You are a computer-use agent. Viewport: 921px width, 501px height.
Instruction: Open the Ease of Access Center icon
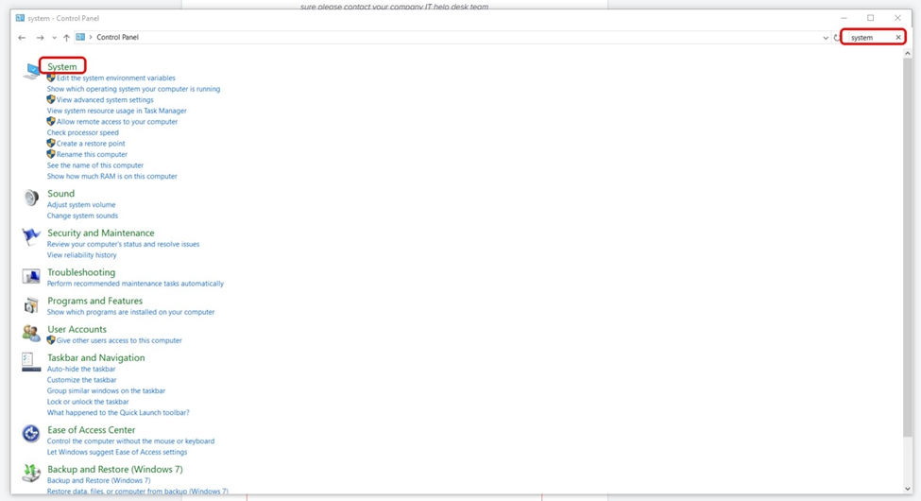tap(31, 434)
